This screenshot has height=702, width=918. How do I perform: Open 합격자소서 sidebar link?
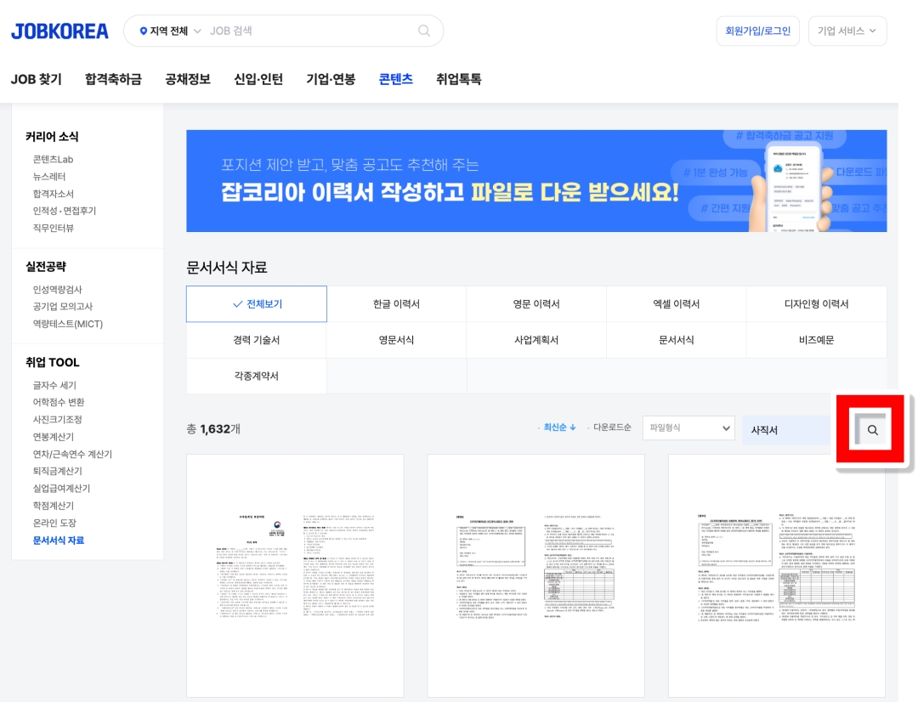(54, 194)
